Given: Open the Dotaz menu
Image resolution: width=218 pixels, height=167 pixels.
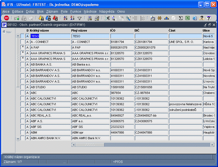Looking at the screenshot, I should pyautogui.click(x=30, y=12).
